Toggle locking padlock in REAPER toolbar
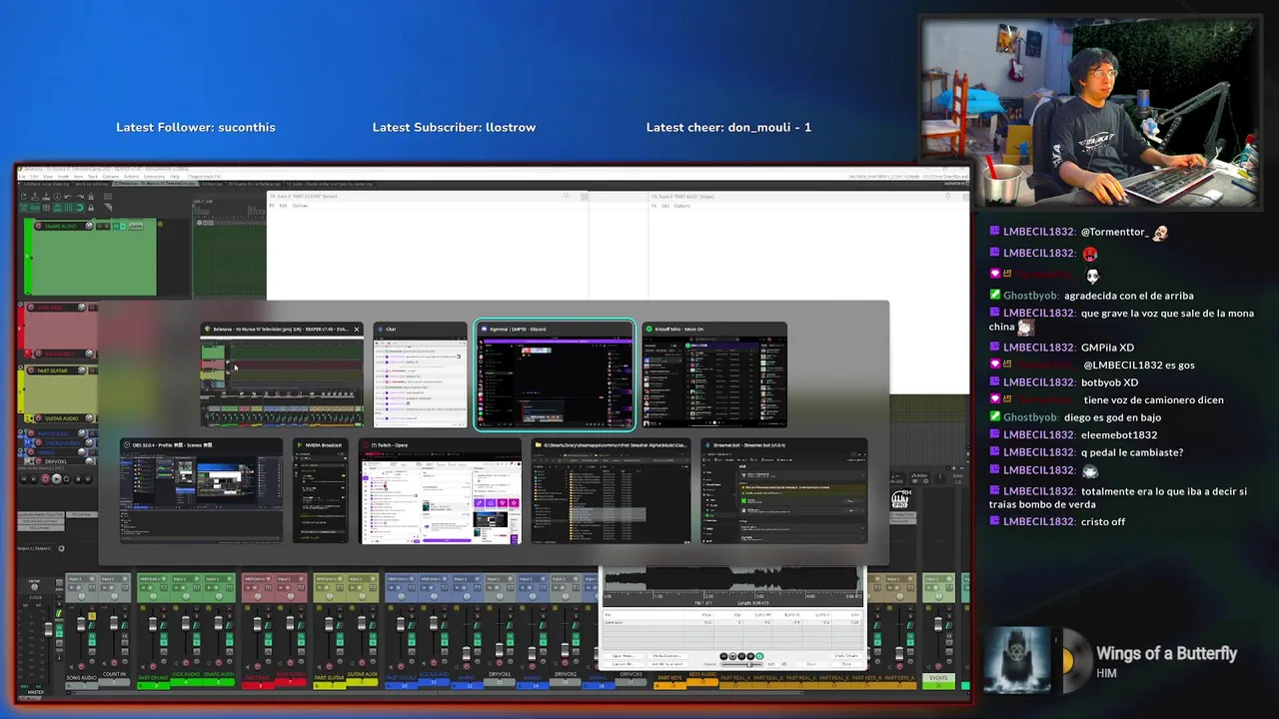This screenshot has height=719, width=1279. [x=91, y=208]
